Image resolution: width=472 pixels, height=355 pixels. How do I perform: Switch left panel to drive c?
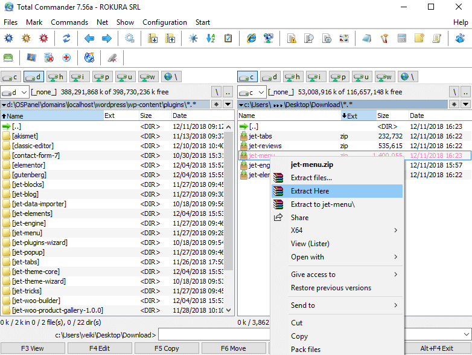pyautogui.click(x=10, y=77)
